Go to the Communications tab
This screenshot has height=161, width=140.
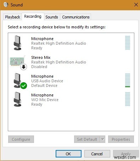point(76,17)
